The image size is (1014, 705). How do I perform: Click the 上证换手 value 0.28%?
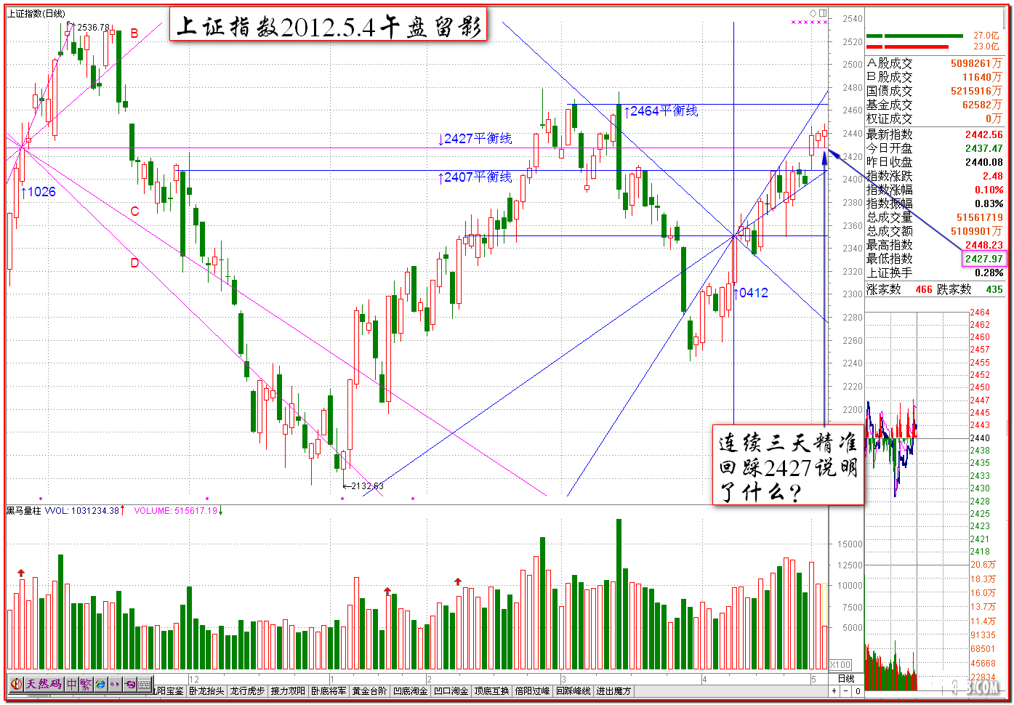[x=989, y=273]
